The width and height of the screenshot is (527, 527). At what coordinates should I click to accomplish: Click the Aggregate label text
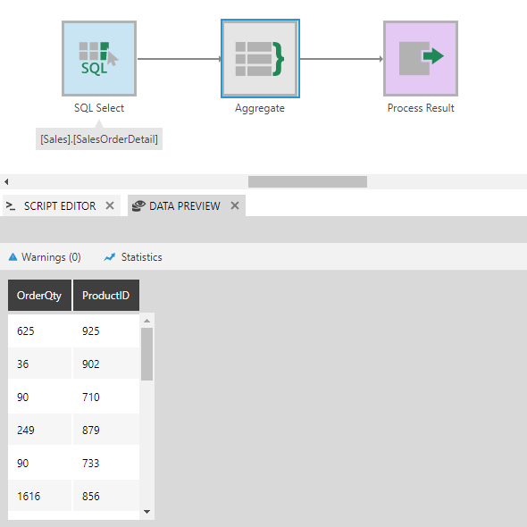(x=260, y=108)
